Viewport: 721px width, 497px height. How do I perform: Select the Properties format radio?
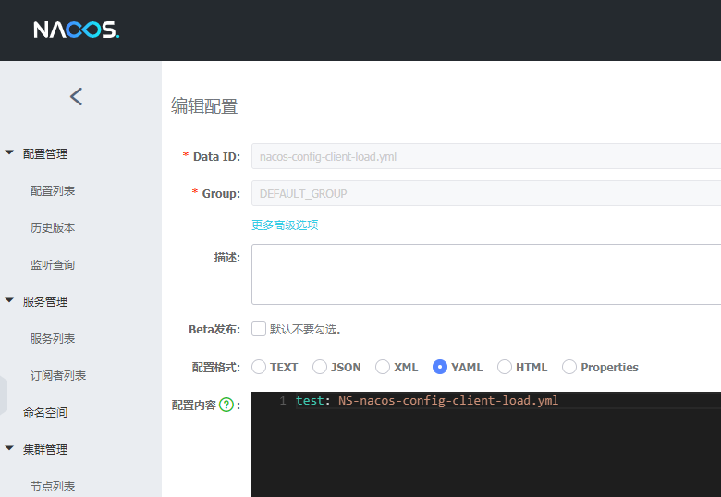569,367
